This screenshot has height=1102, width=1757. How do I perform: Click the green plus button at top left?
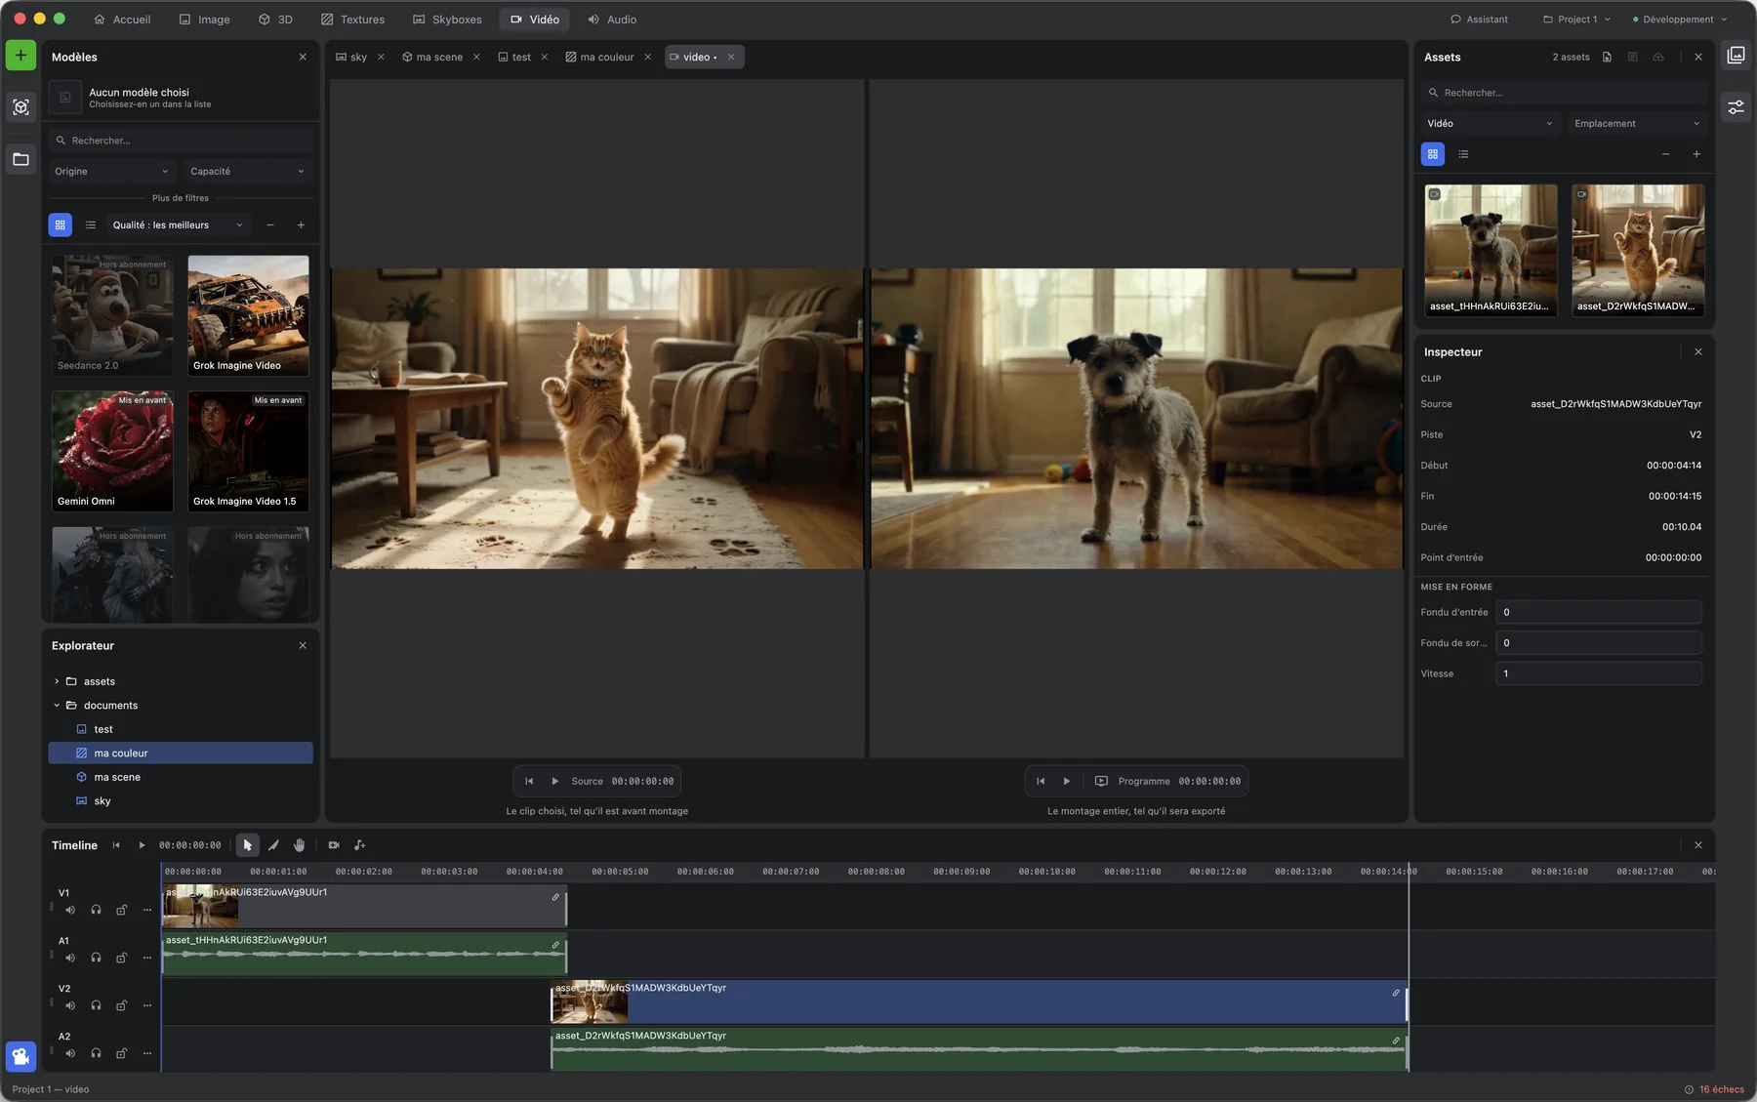[20, 56]
